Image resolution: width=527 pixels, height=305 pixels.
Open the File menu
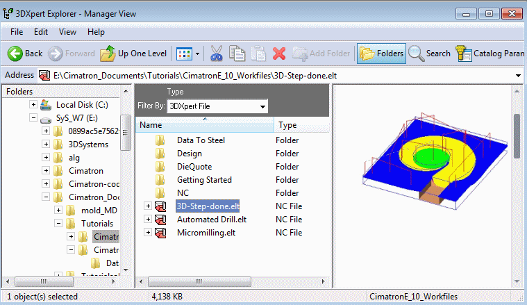pyautogui.click(x=17, y=32)
